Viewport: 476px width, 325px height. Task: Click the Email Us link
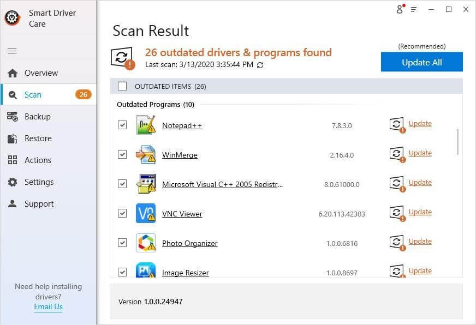pyautogui.click(x=48, y=306)
